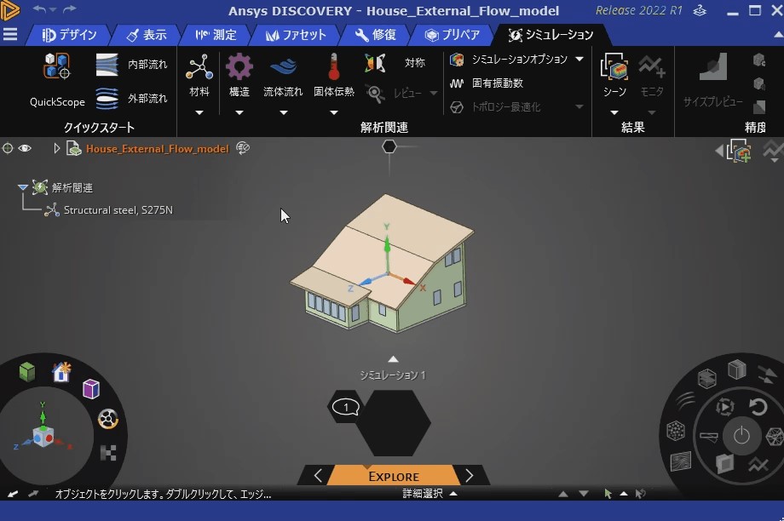This screenshot has height=521, width=784.
Task: Apply 対称 symmetry condition
Action: tap(395, 63)
